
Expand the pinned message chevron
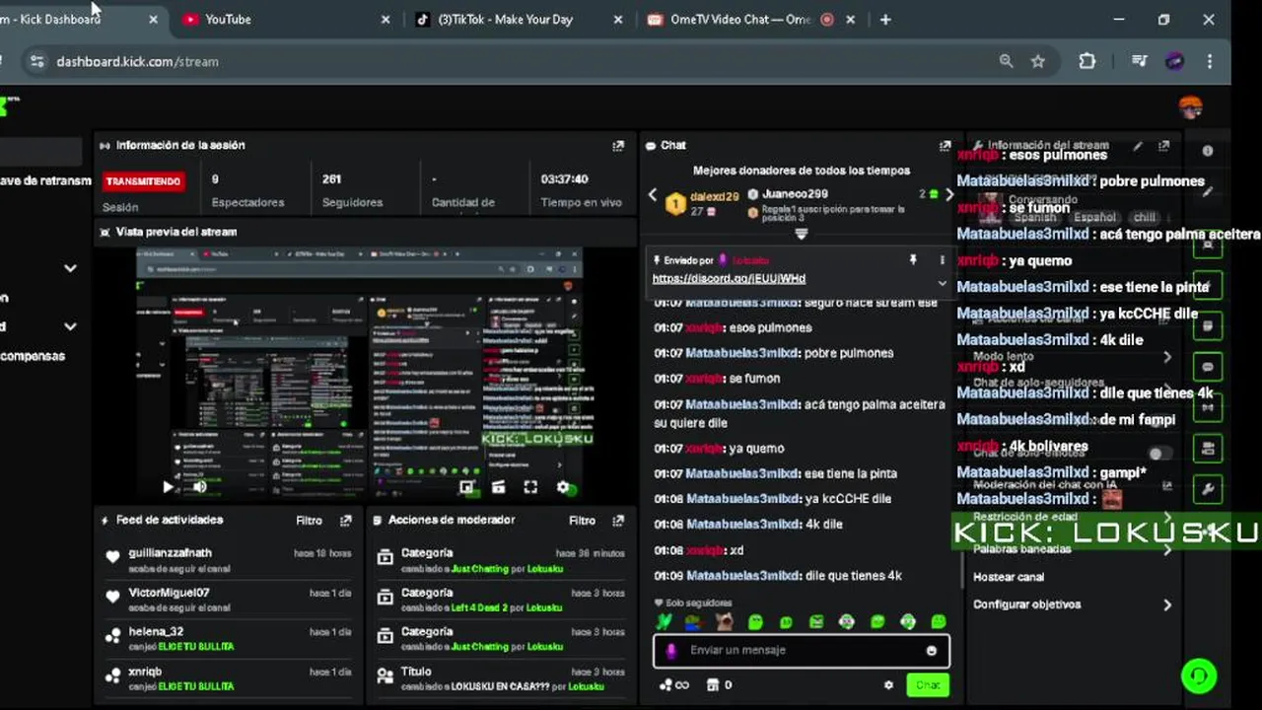click(942, 283)
